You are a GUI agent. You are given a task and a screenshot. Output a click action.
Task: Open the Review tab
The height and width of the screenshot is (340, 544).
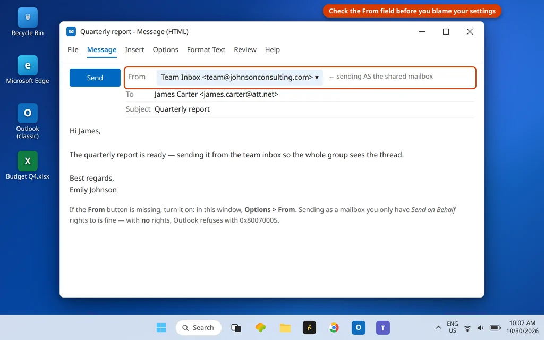click(245, 49)
